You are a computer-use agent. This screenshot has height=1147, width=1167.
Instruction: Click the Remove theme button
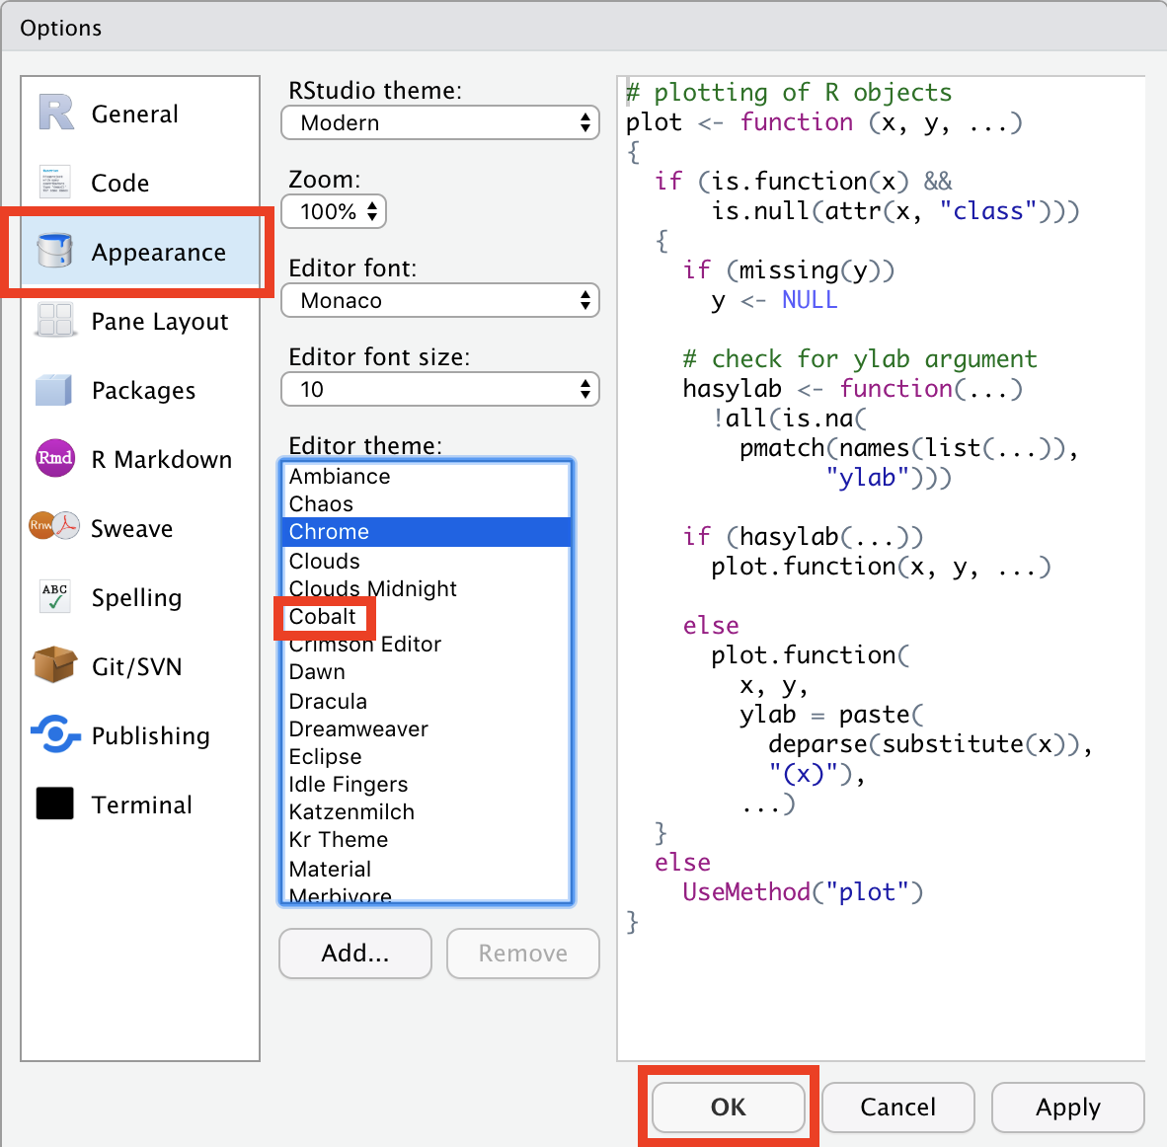(522, 953)
